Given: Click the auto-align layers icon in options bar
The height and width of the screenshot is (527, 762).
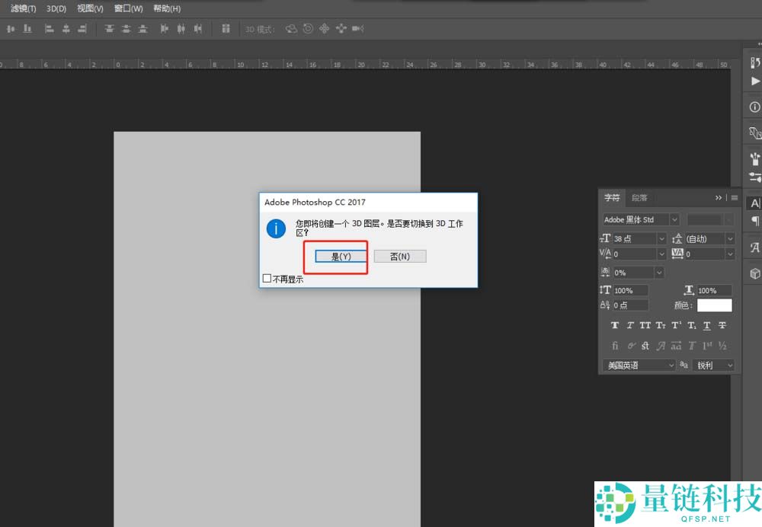Looking at the screenshot, I should pos(226,29).
